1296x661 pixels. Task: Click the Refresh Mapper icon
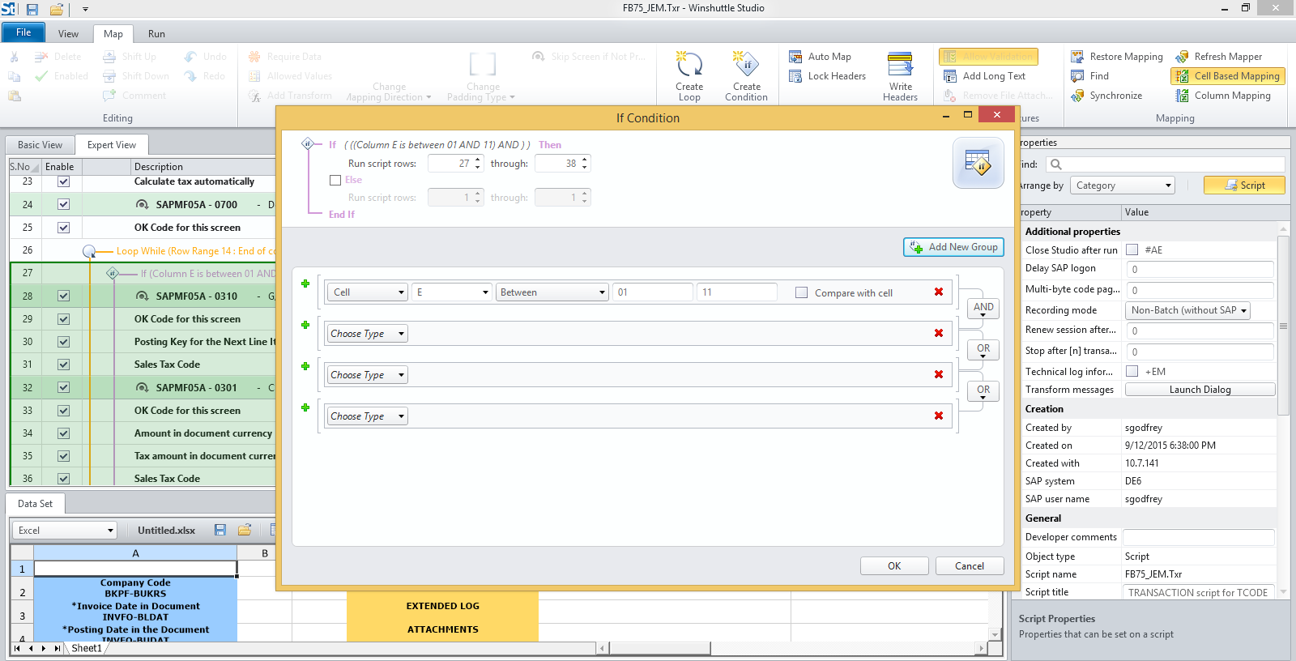coord(1183,57)
